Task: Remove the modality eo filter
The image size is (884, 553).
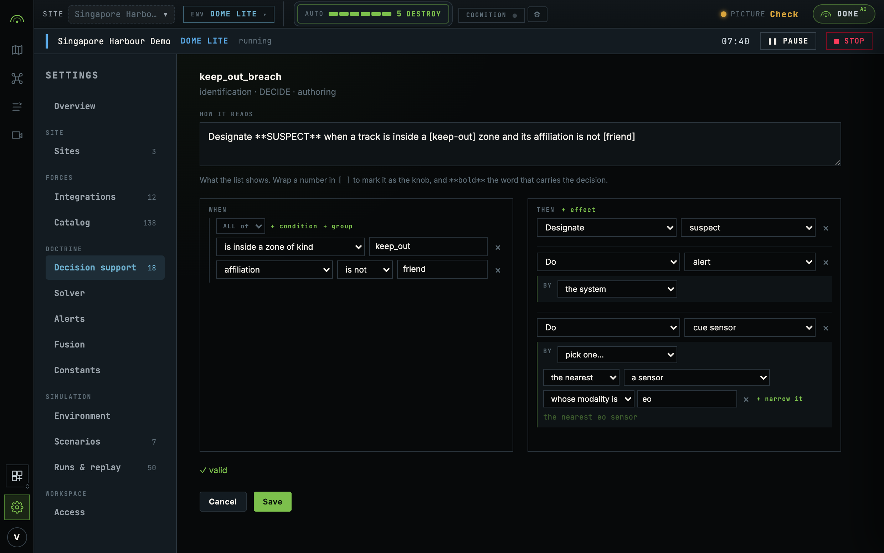Action: coord(746,400)
